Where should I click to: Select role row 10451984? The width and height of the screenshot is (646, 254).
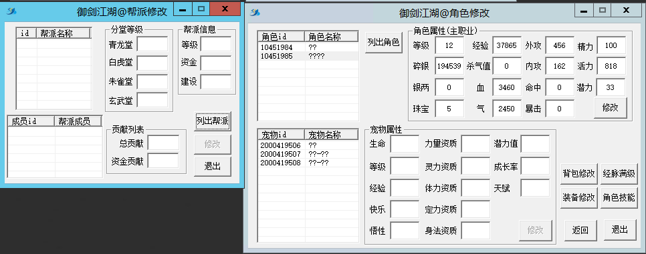click(x=308, y=47)
